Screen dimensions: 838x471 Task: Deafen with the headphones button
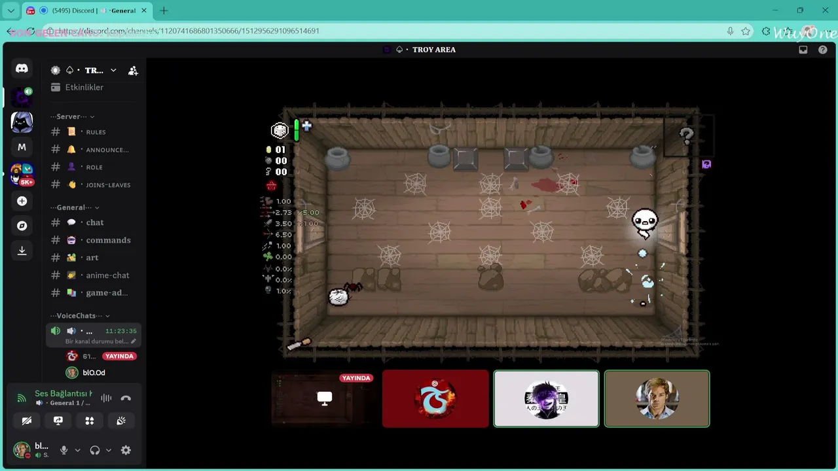[95, 450]
